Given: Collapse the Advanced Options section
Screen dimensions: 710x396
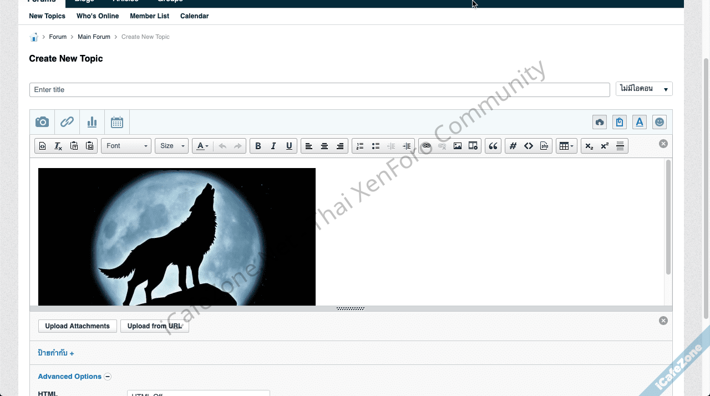Looking at the screenshot, I should [x=108, y=377].
